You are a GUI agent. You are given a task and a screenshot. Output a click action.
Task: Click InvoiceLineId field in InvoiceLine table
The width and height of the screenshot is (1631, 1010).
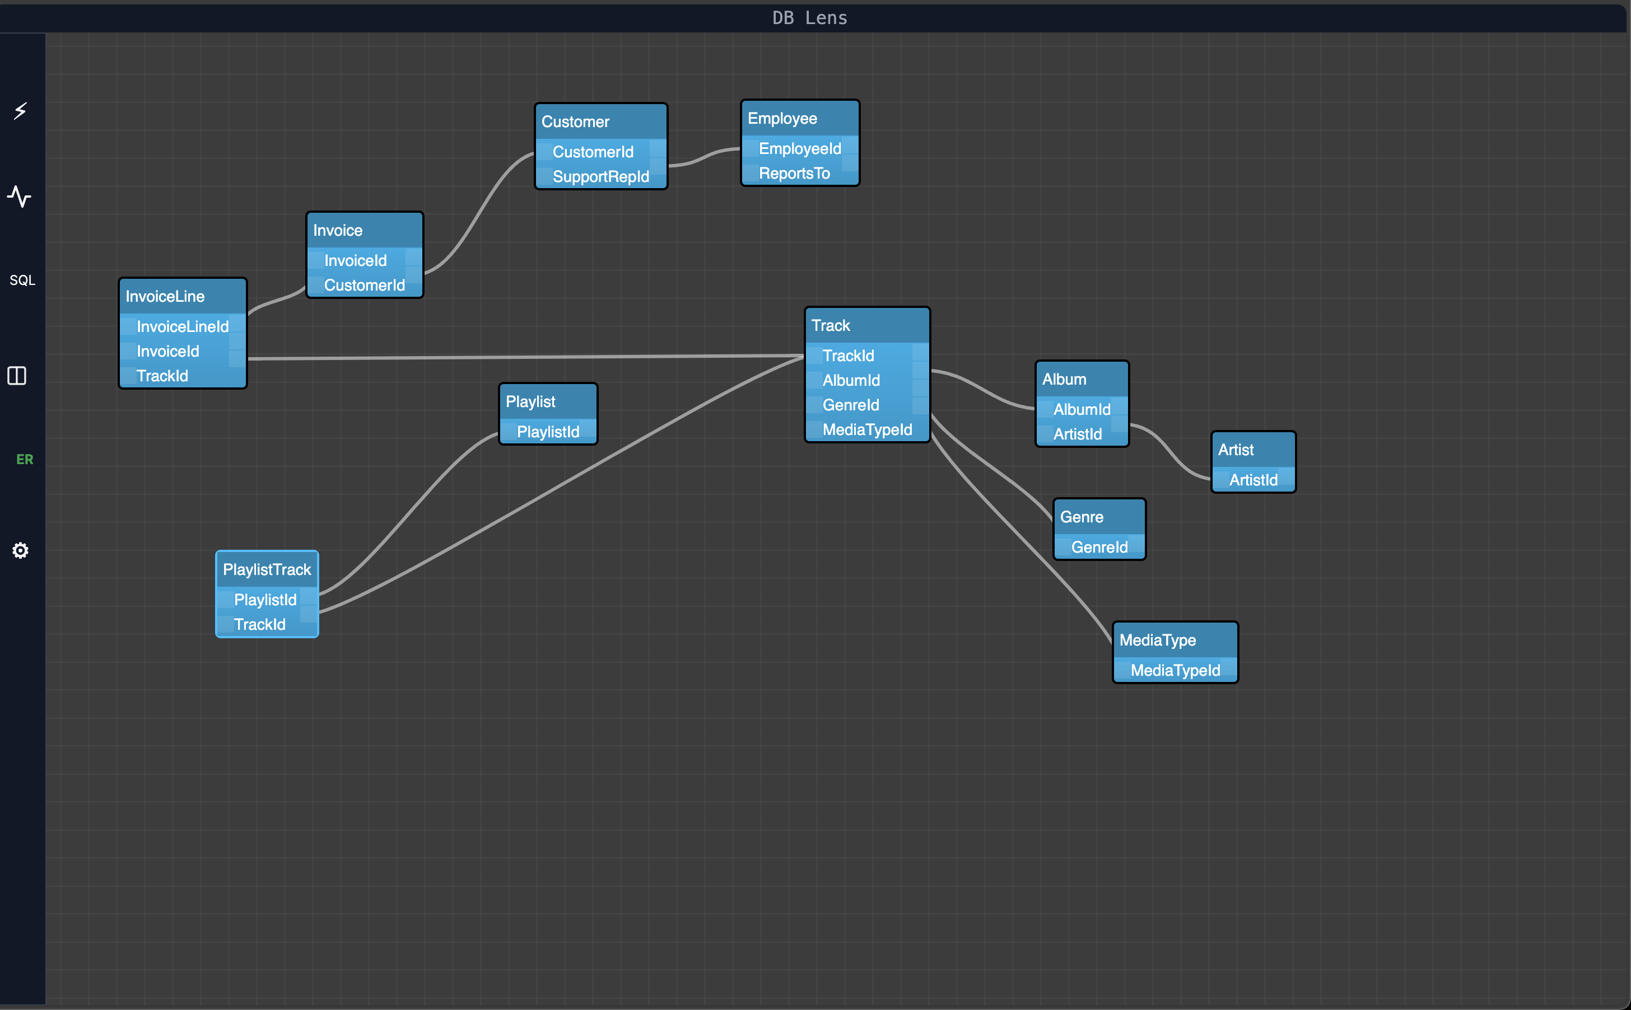point(183,326)
